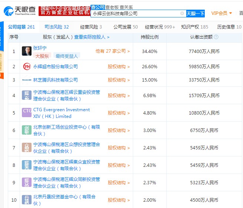
Task: View 他有 27 家公司 link
Action: pos(113,51)
